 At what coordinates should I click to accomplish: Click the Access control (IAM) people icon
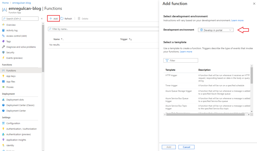[3, 36]
